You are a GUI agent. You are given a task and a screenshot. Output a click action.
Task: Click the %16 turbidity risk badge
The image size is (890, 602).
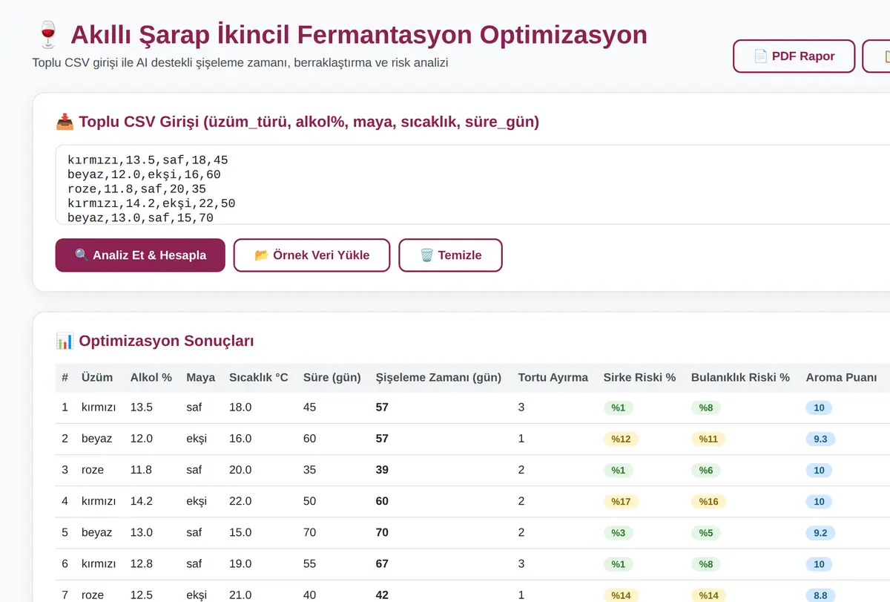click(x=708, y=501)
